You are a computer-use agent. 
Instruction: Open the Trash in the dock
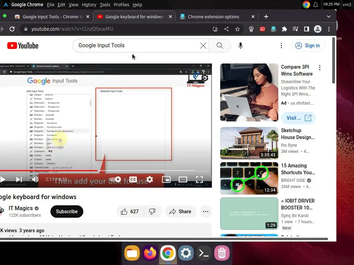click(x=222, y=253)
